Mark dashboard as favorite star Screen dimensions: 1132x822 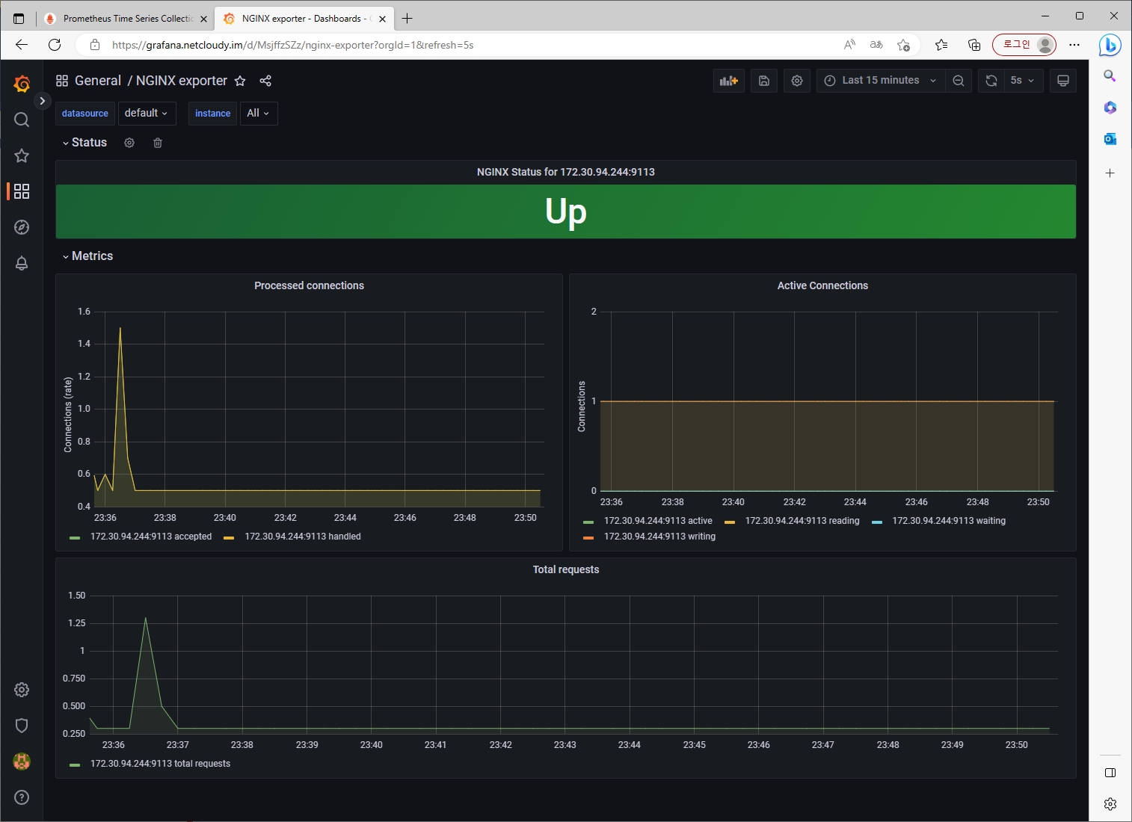pyautogui.click(x=240, y=81)
